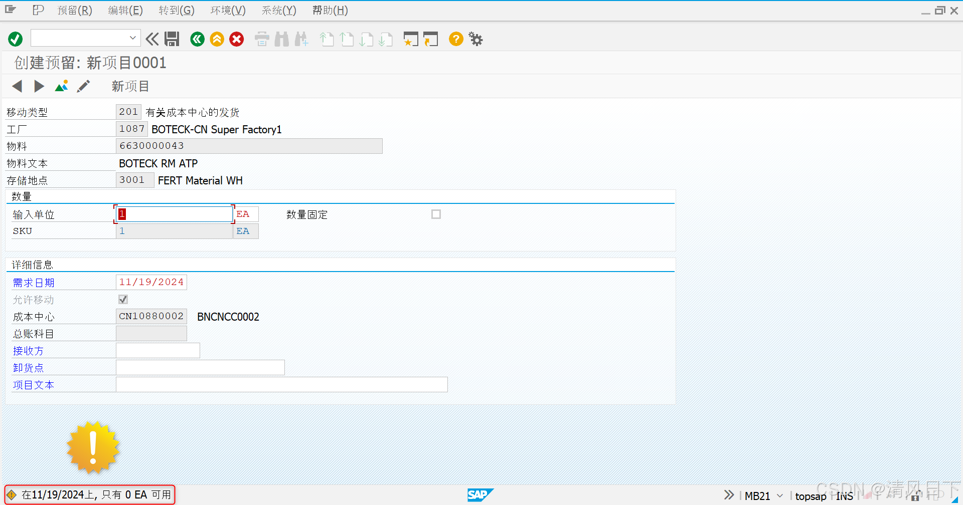Open the 环境(V) menu
The height and width of the screenshot is (505, 963).
[228, 10]
